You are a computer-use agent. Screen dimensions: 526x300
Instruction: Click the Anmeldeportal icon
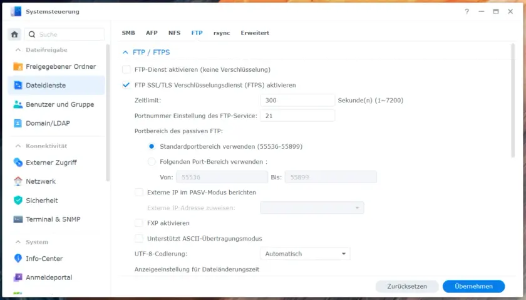18,277
